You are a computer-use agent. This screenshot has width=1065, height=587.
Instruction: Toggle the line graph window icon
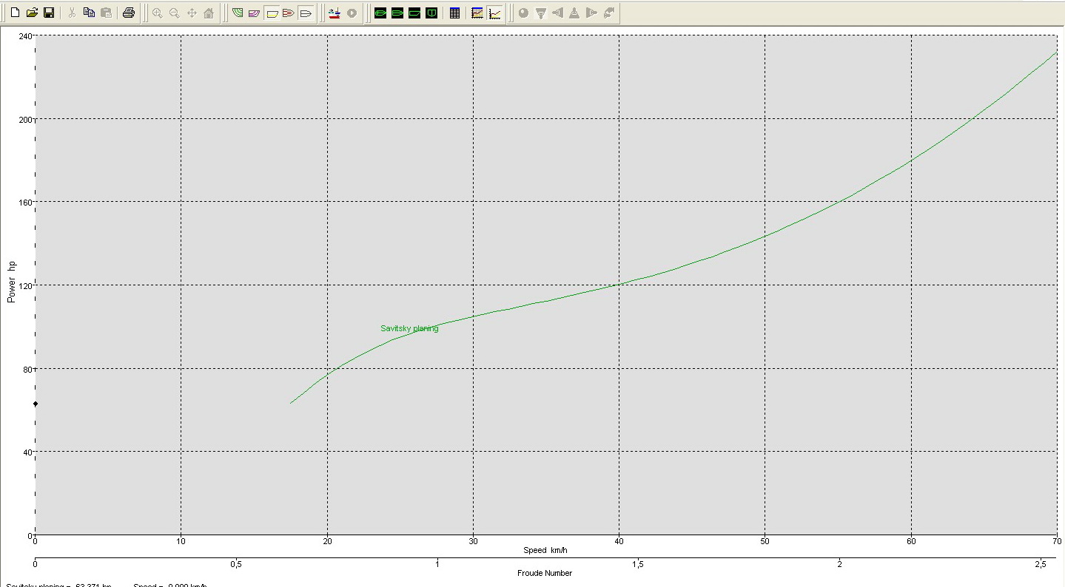click(x=494, y=13)
